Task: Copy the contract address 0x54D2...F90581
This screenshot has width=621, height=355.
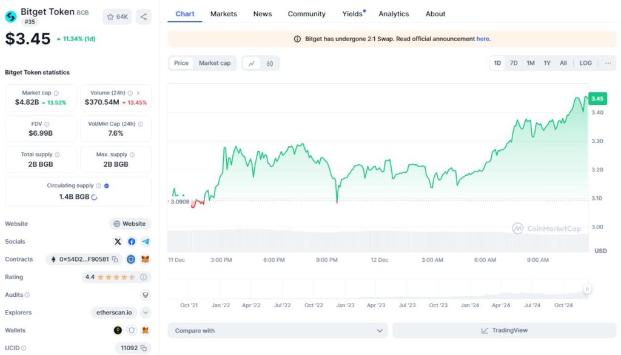Action: tap(115, 259)
